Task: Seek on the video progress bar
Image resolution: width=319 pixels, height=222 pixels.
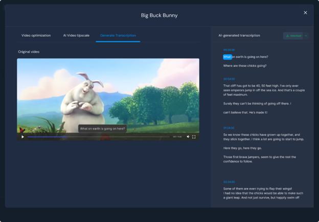Action: (97, 137)
